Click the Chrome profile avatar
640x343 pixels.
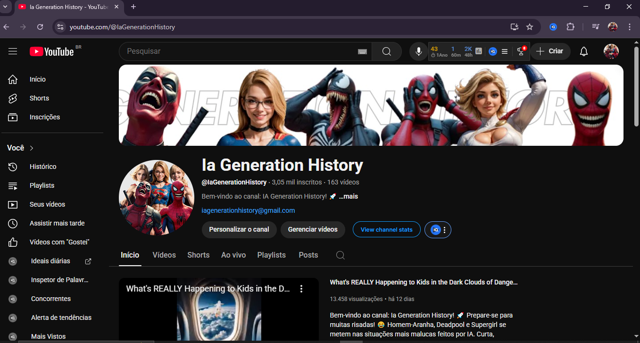point(613,27)
